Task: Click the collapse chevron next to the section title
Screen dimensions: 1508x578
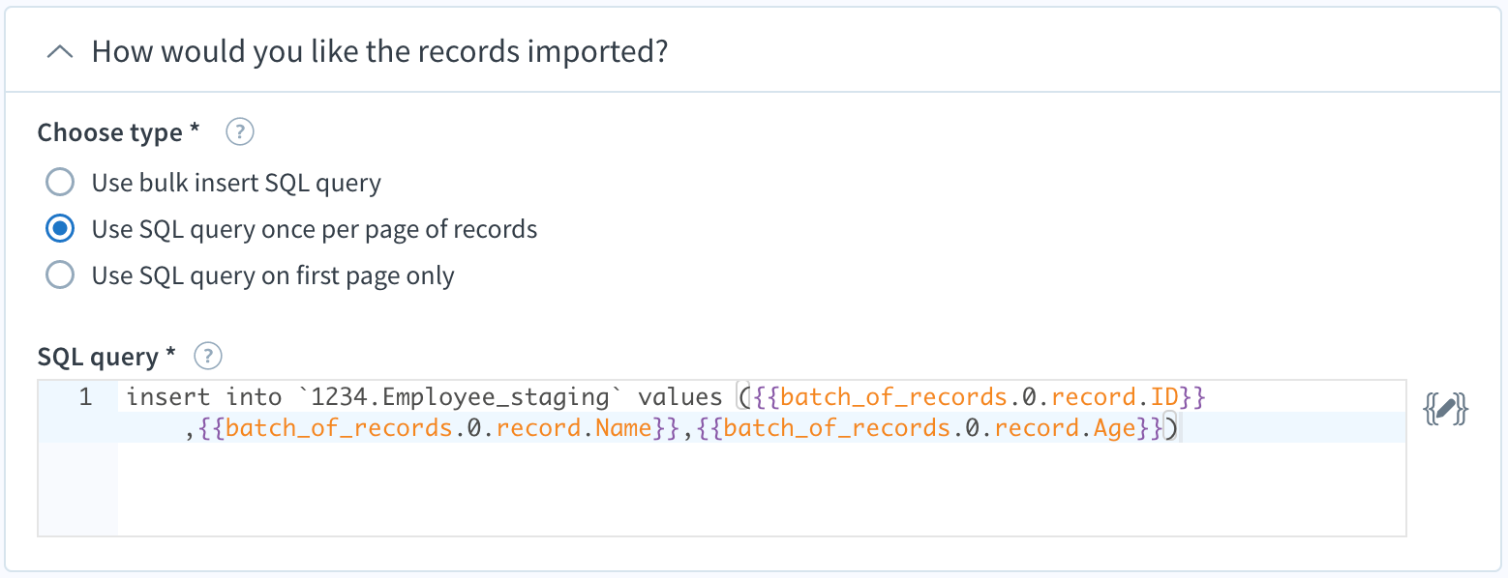Action: [x=60, y=50]
